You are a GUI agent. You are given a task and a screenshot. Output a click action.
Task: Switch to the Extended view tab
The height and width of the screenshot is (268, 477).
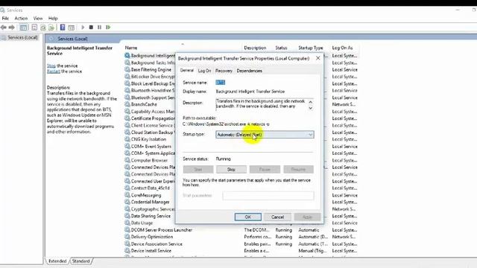point(57,261)
